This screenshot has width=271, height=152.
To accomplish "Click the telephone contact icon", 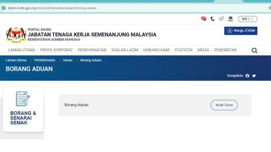I will pyautogui.click(x=212, y=19).
